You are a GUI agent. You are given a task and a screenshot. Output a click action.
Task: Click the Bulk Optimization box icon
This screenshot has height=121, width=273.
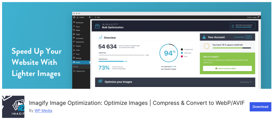click(97, 26)
